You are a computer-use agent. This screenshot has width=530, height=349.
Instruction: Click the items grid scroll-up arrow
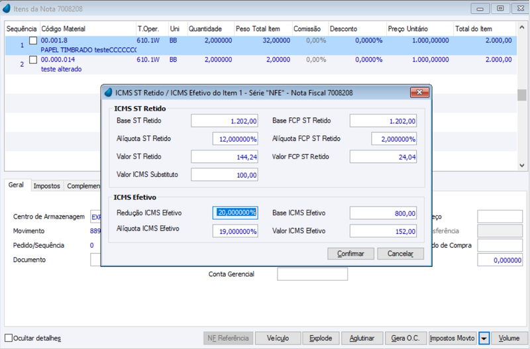click(x=521, y=28)
